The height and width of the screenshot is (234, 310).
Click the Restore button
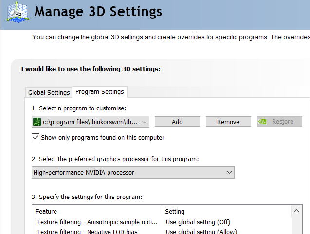[x=279, y=122]
